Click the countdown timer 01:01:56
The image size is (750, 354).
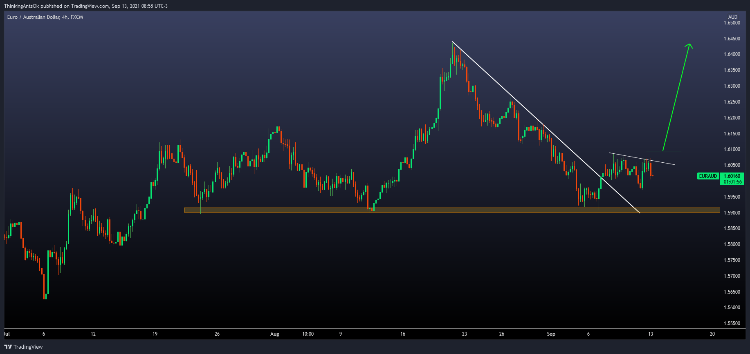[x=732, y=182]
